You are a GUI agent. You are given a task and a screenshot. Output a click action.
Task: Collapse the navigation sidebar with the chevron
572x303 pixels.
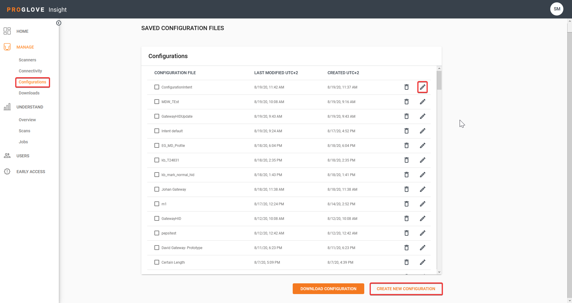58,23
